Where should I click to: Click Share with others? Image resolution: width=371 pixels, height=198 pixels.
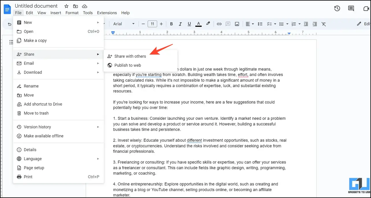coord(140,56)
